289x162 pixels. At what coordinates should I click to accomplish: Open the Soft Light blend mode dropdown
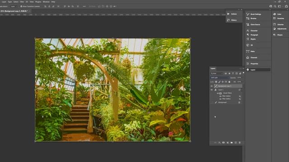220,78
